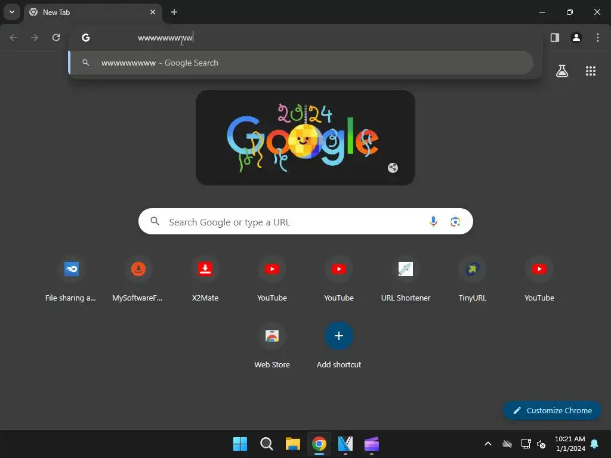Reload the page with the refresh icon
The height and width of the screenshot is (458, 611).
click(56, 38)
